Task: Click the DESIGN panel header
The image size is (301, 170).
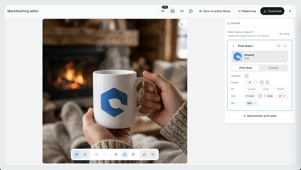Action: pyautogui.click(x=234, y=23)
